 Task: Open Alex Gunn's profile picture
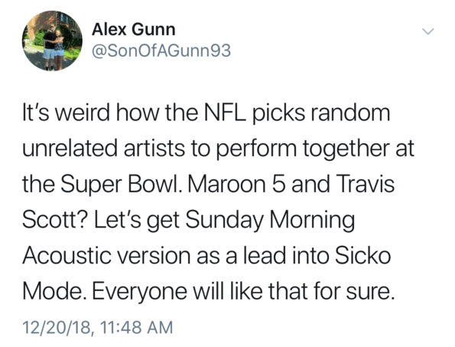[x=52, y=41]
